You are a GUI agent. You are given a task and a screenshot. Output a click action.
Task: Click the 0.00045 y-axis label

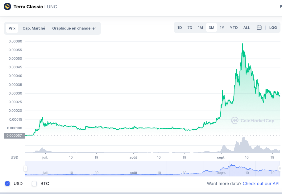click(15, 67)
